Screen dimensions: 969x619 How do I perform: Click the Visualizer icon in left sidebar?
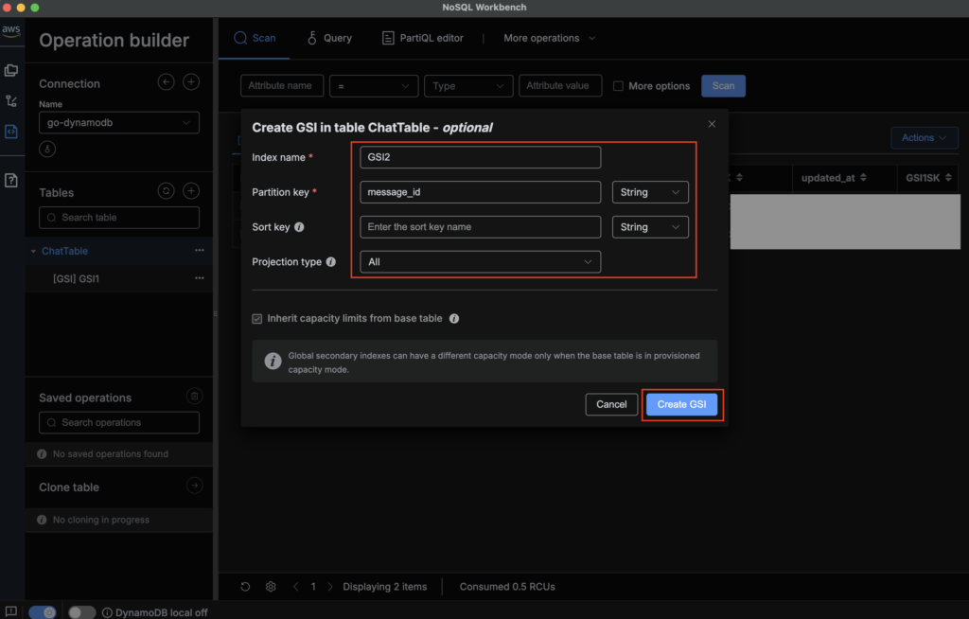pyautogui.click(x=11, y=100)
